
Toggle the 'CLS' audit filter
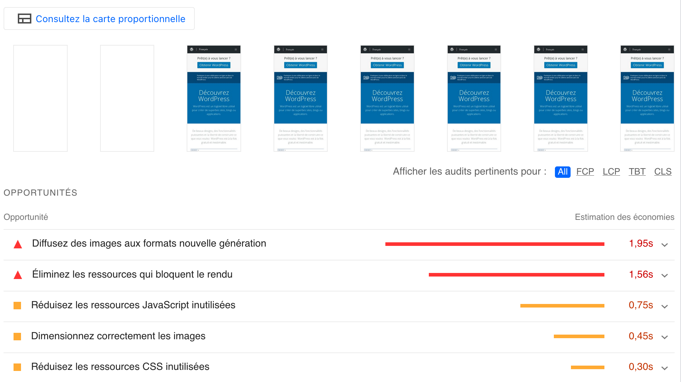coord(662,171)
